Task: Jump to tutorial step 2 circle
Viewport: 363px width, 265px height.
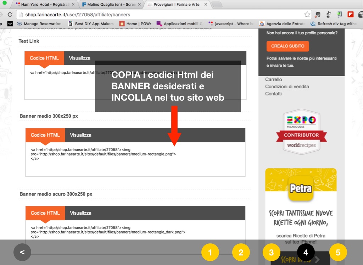Action: [241, 252]
